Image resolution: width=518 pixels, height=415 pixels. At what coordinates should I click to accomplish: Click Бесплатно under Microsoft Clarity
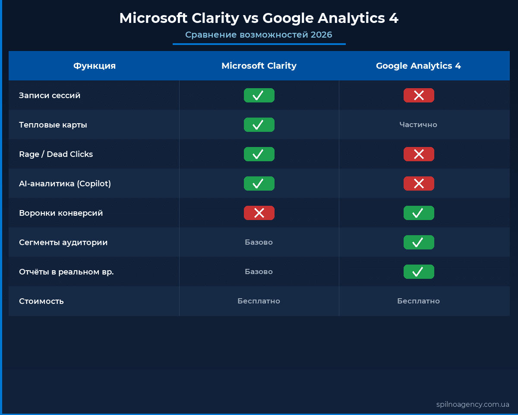click(259, 301)
